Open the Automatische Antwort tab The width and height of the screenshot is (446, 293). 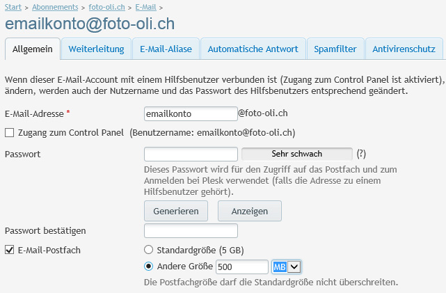(x=253, y=49)
